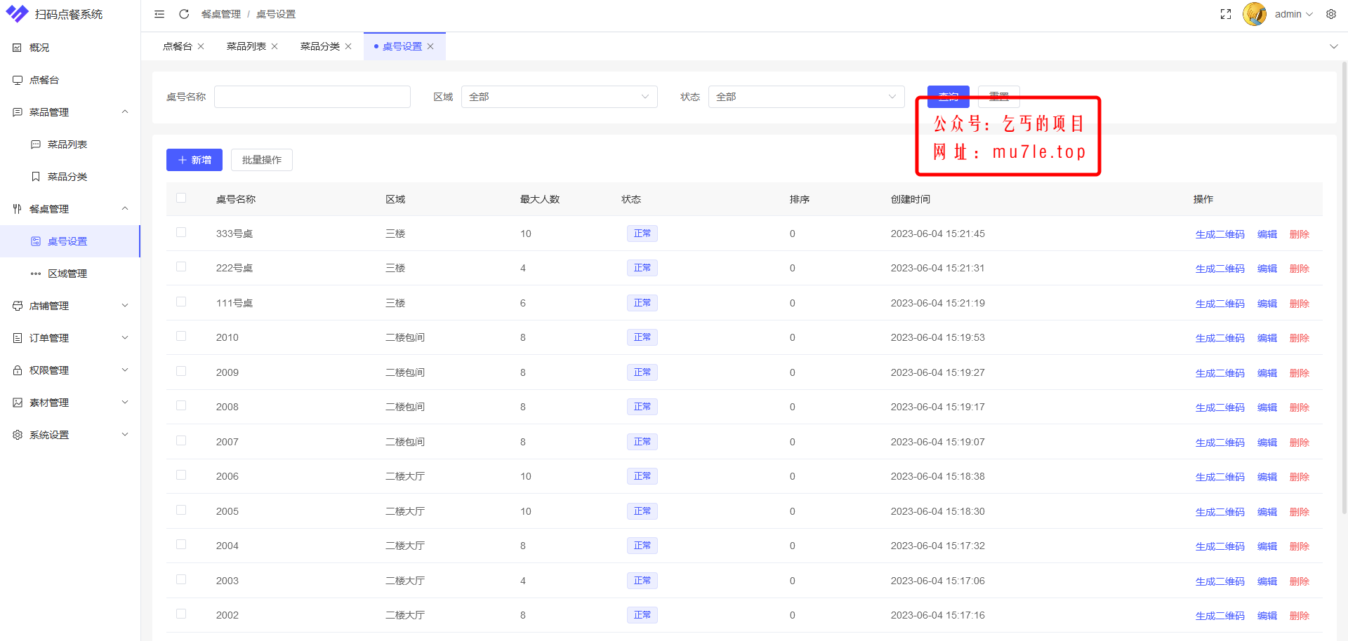Edit table 2003 entry
This screenshot has height=641, width=1348.
pos(1267,581)
